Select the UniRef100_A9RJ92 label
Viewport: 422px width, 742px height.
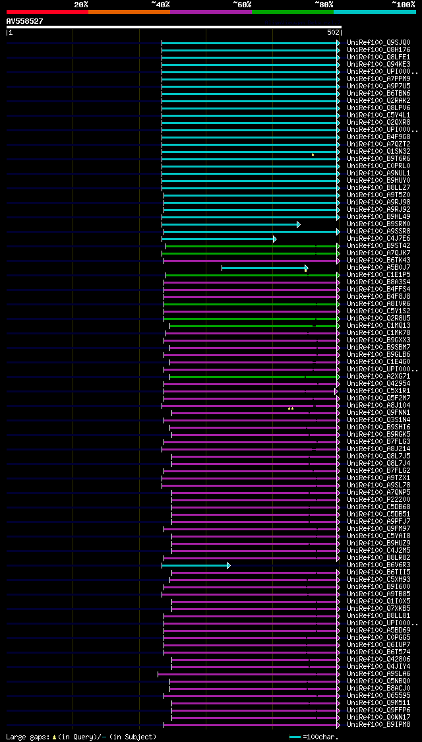(378, 210)
